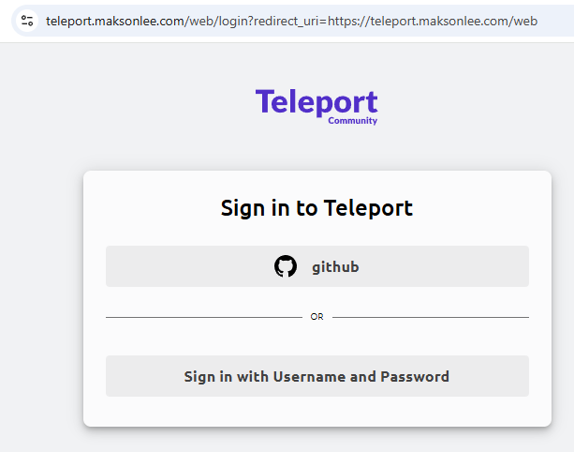Viewport: 574px width, 452px height.
Task: Click the divider line left of OR
Action: click(x=202, y=317)
